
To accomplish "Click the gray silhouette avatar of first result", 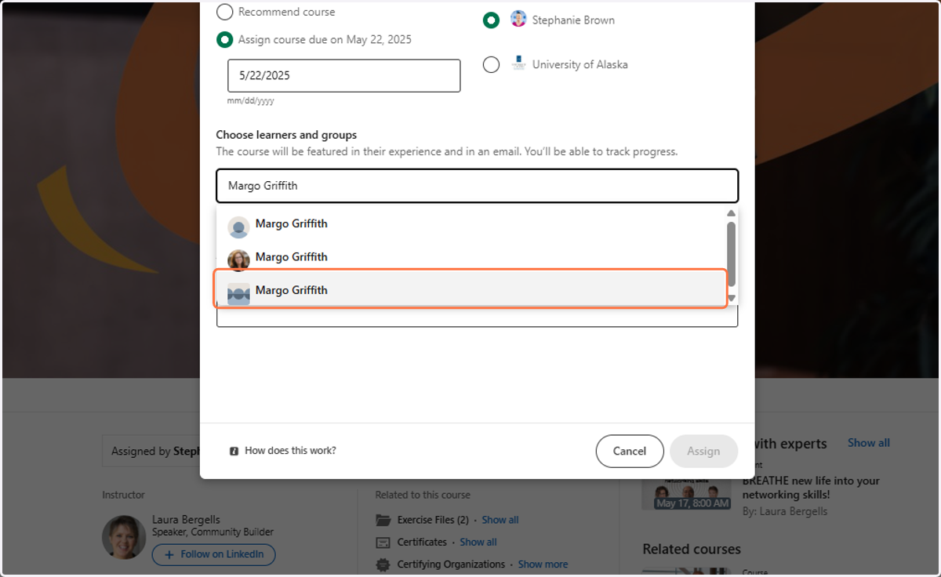I will point(238,227).
